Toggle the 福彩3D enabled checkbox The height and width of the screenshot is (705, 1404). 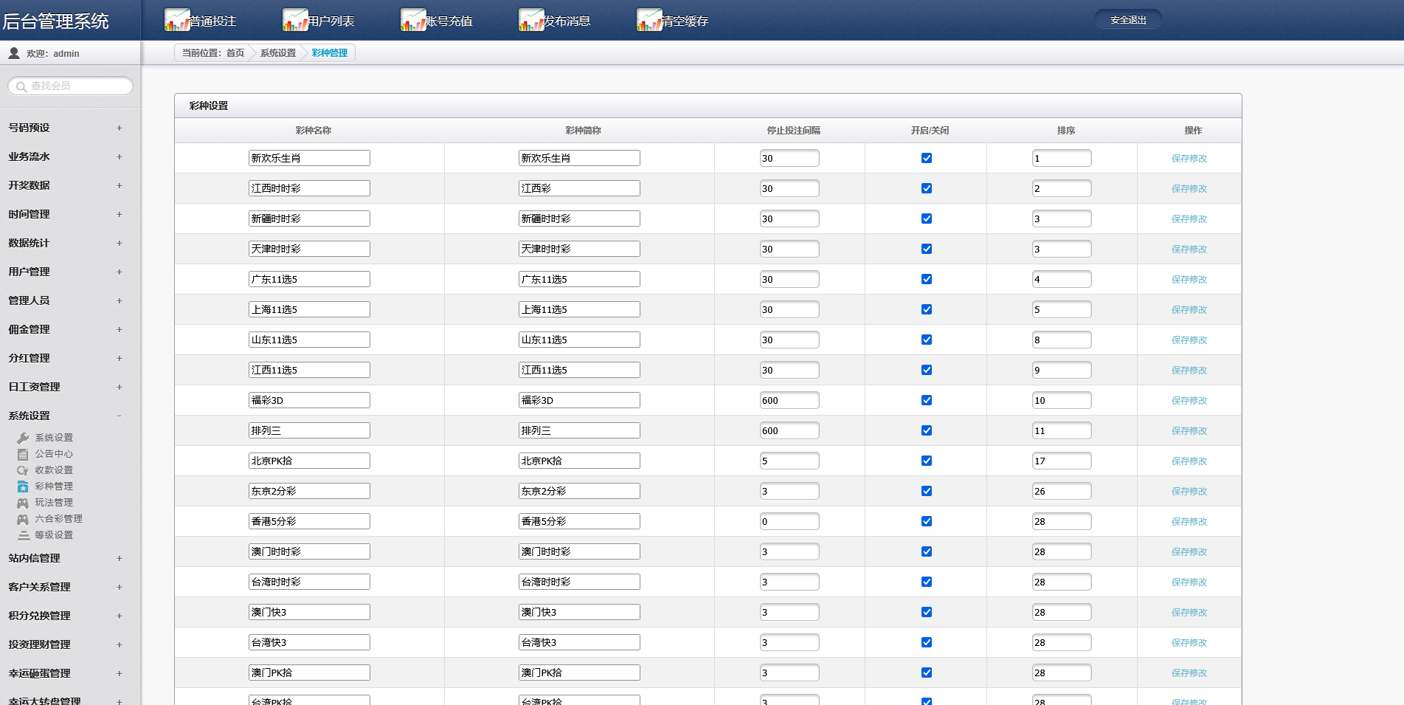pos(927,400)
